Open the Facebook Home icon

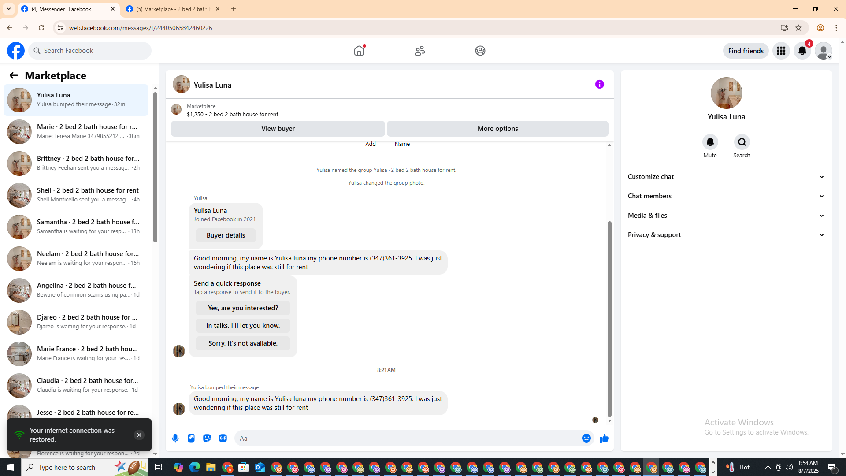[359, 51]
